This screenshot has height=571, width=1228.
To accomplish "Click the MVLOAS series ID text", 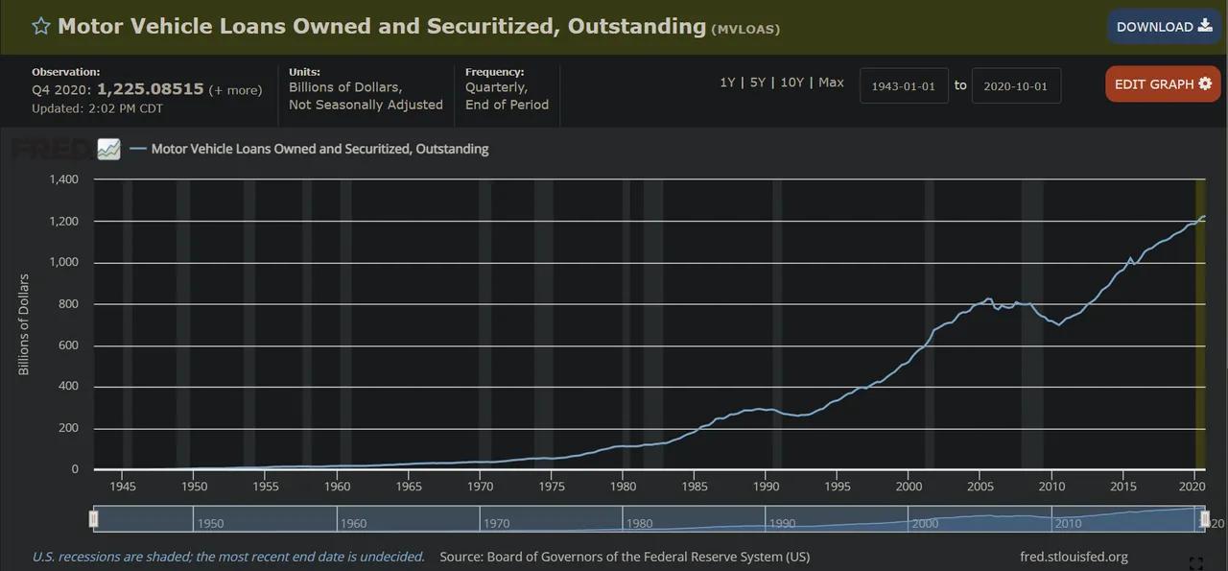I will (x=745, y=29).
